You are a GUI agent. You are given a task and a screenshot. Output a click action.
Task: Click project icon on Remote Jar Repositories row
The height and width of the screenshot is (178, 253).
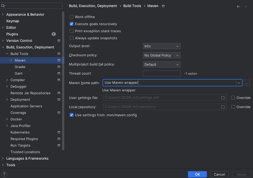(x=59, y=93)
